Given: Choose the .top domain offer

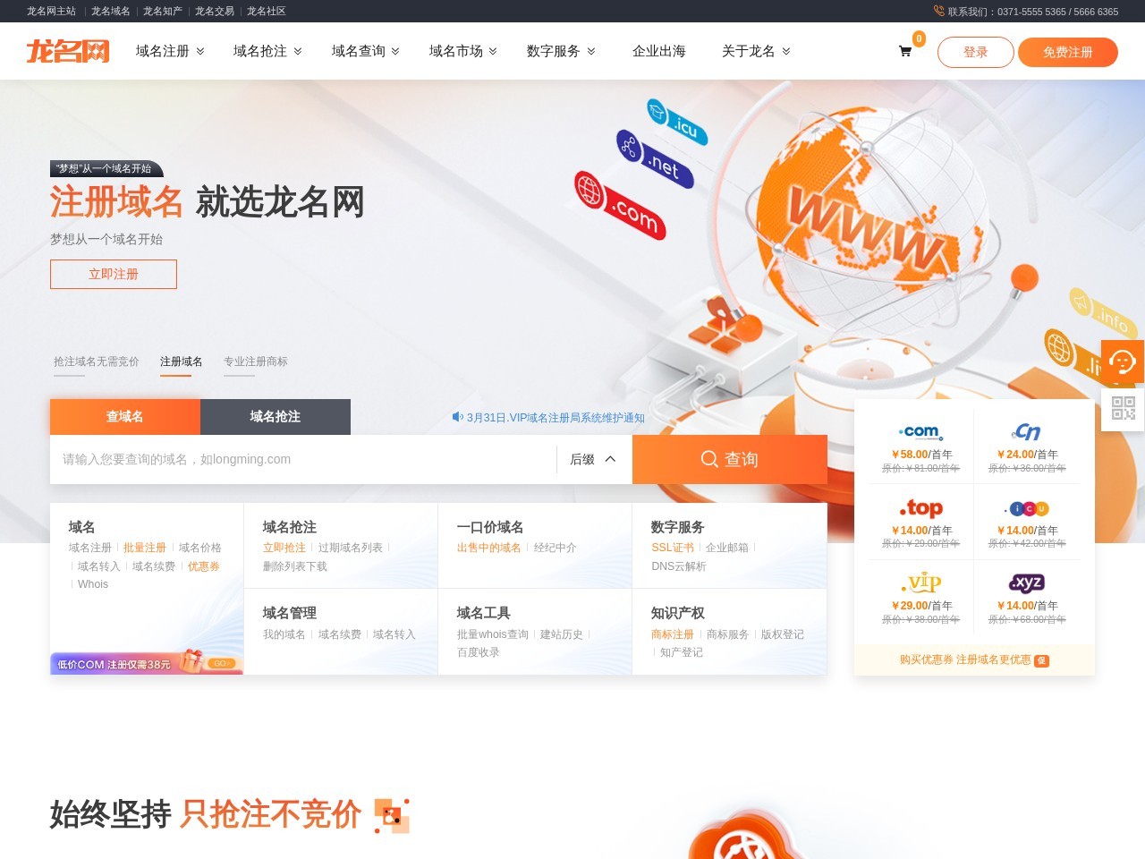Looking at the screenshot, I should 920,508.
